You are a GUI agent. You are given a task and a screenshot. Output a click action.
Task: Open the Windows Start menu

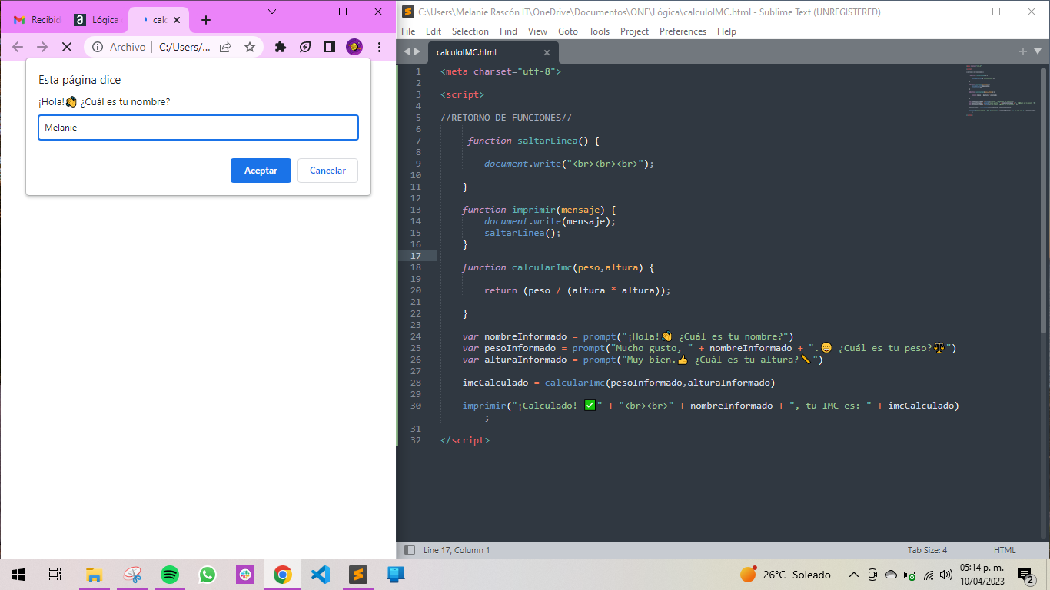[18, 574]
